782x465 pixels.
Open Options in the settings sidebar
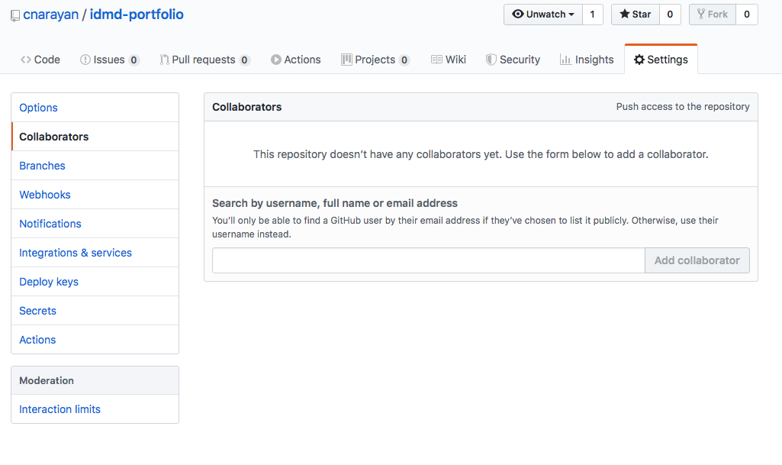coord(95,108)
